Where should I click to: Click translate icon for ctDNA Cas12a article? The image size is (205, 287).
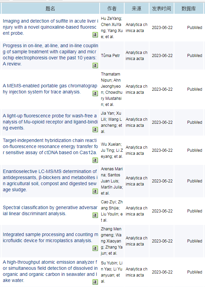click(95, 160)
